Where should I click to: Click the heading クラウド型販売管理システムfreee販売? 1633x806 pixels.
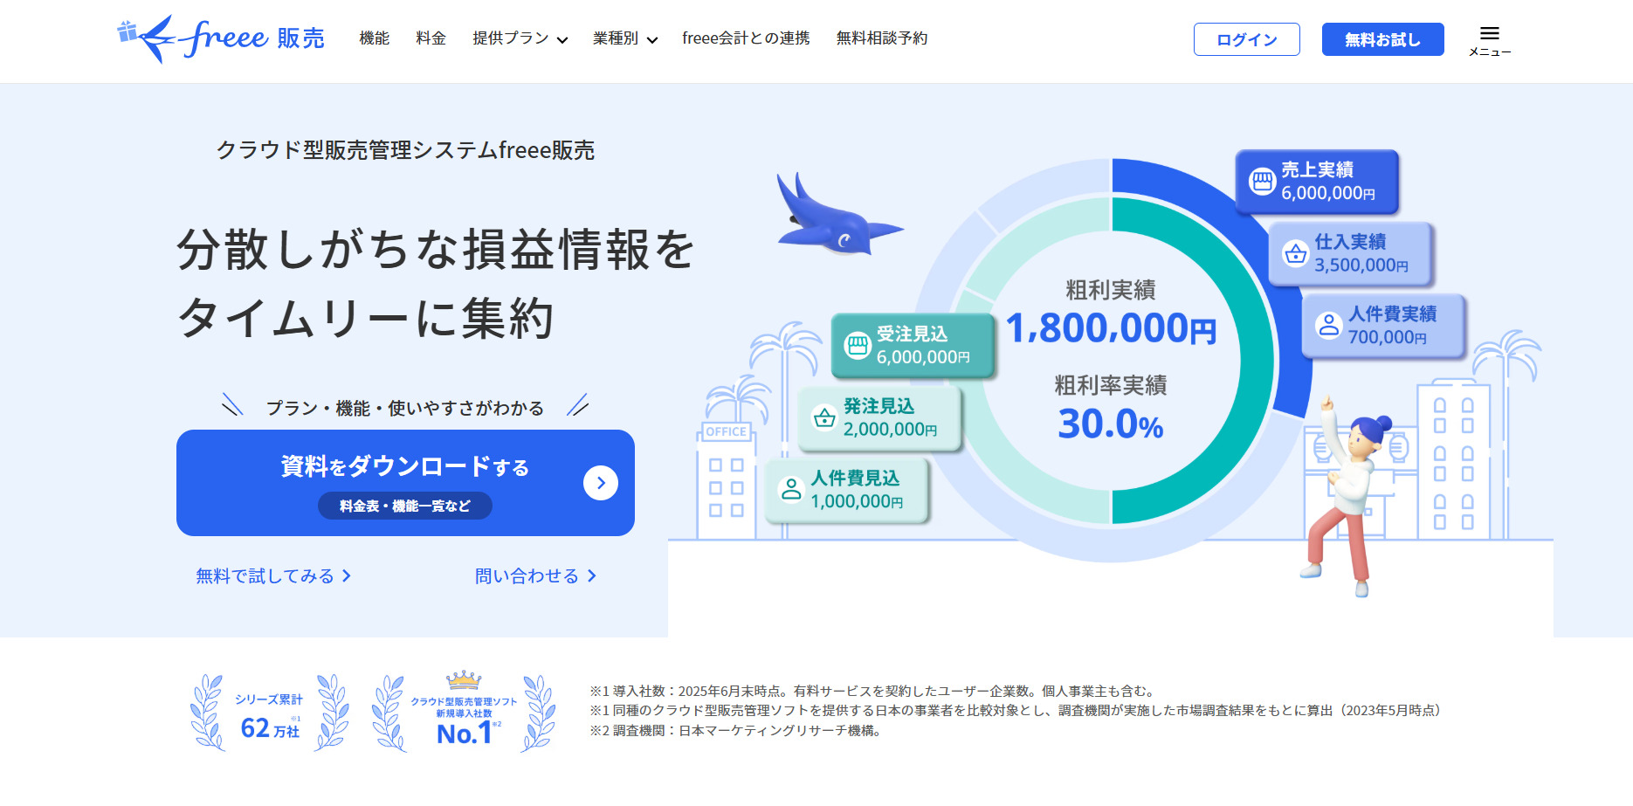(x=405, y=150)
